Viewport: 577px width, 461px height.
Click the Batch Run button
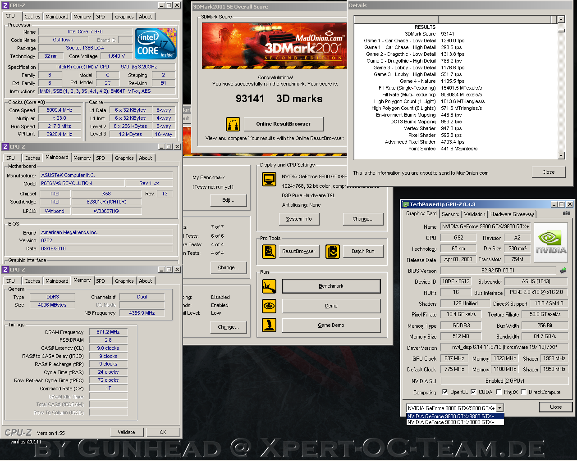click(x=363, y=251)
